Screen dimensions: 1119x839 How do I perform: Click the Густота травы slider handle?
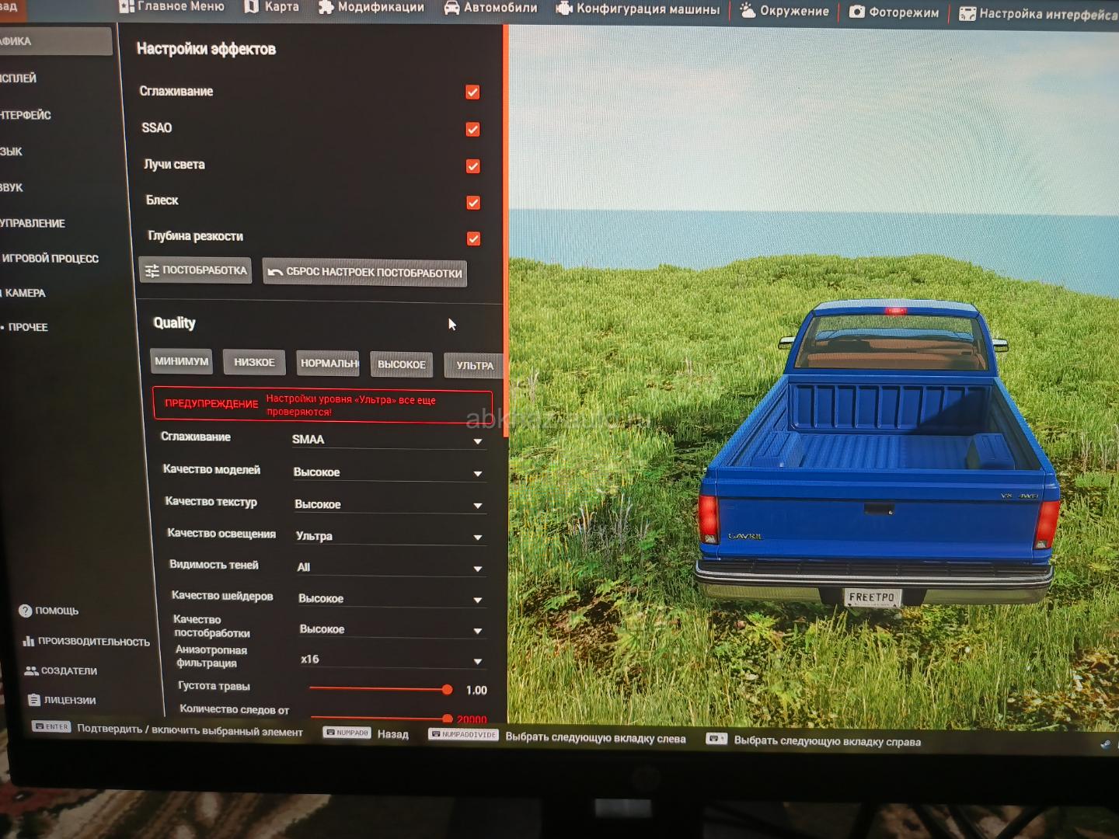[447, 690]
